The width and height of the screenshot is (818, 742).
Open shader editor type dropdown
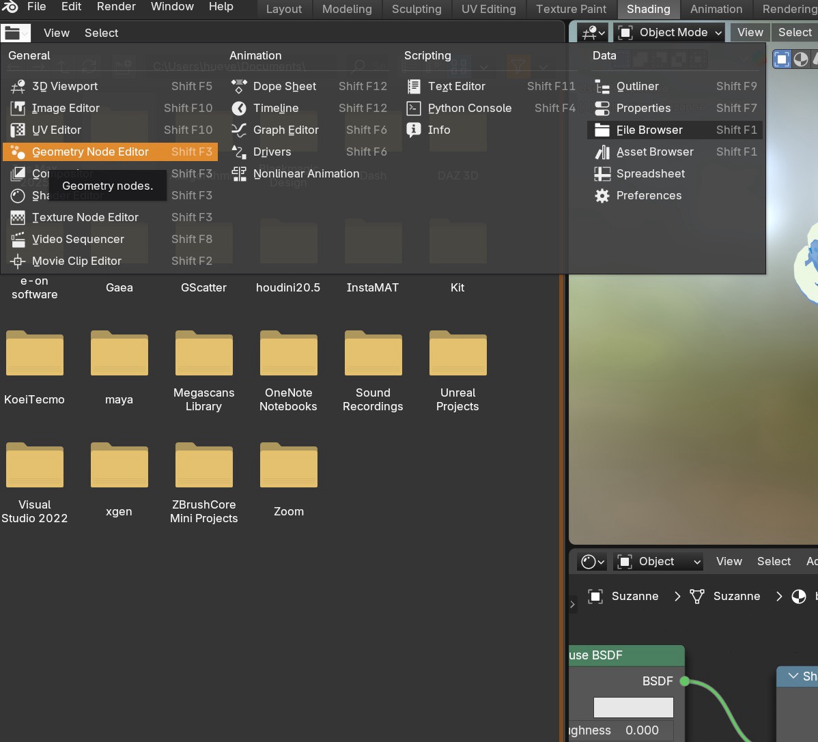point(593,562)
